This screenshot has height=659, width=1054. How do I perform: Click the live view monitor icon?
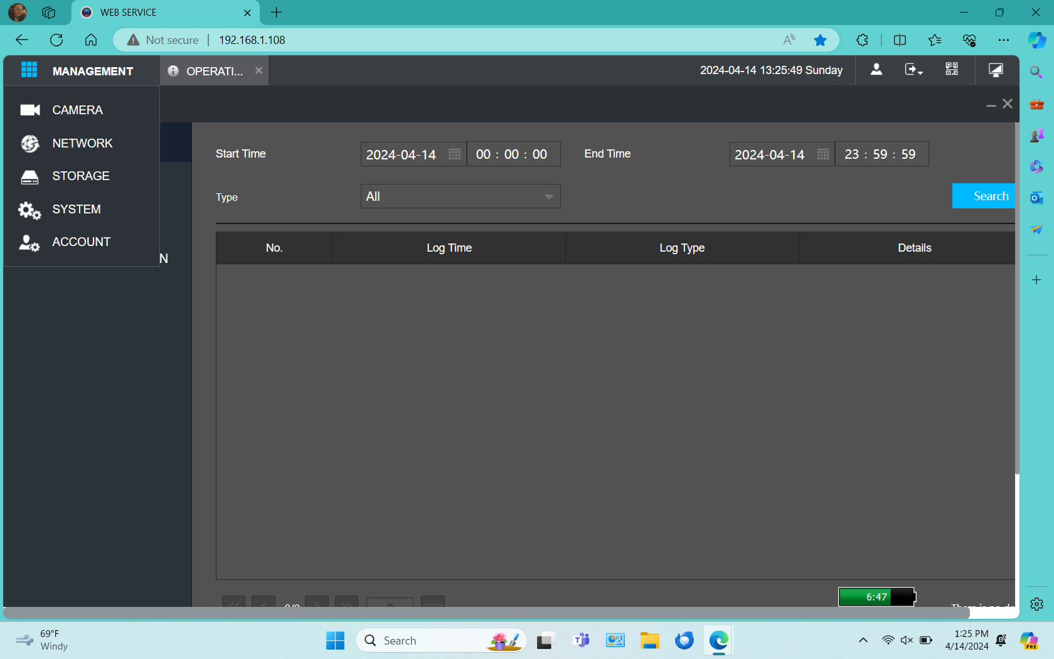[996, 70]
